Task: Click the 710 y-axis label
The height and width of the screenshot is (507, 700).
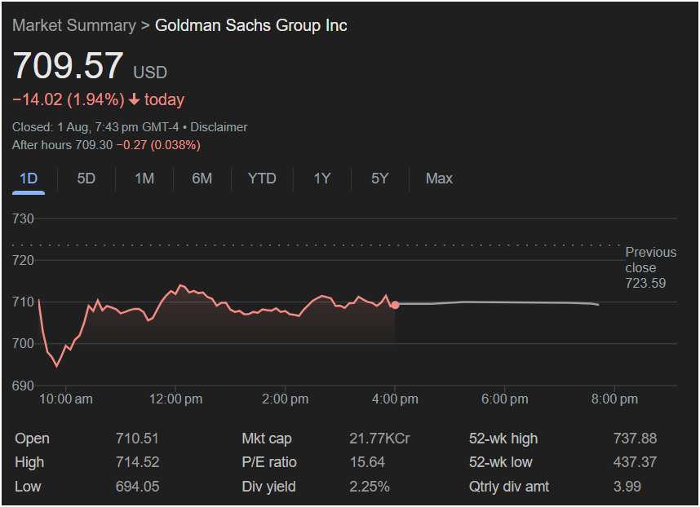Action: click(23, 302)
